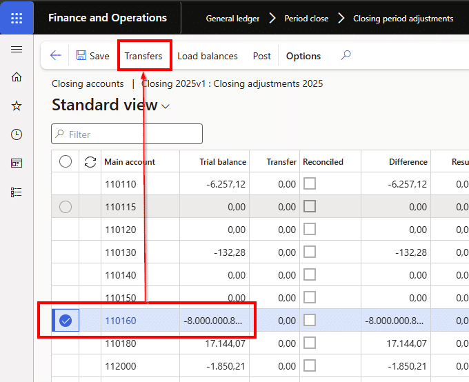
Task: Tick Reconciled checkbox for 110150
Action: click(x=310, y=297)
